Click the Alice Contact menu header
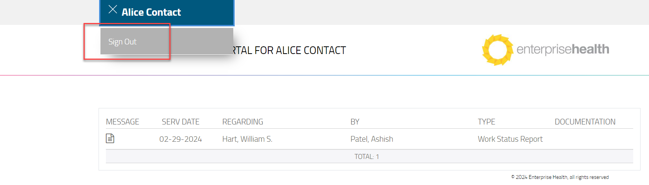 [x=151, y=12]
